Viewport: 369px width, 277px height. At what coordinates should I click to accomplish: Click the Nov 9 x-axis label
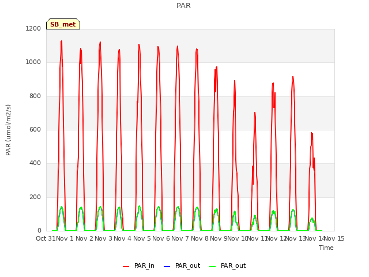pyautogui.click(x=219, y=238)
